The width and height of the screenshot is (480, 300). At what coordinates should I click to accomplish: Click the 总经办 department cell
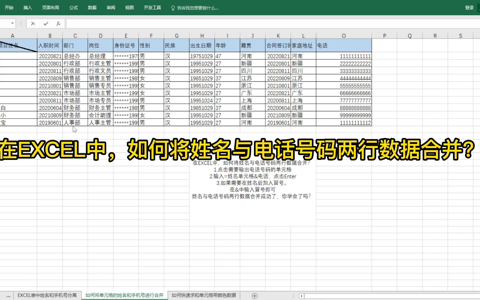point(75,56)
